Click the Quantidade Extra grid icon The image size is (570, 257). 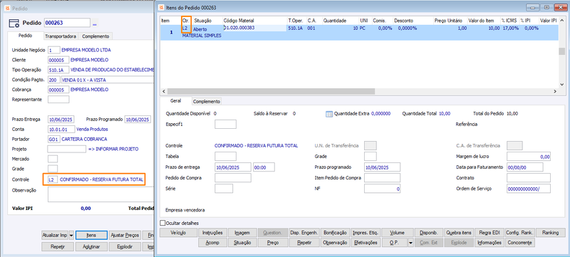328,114
